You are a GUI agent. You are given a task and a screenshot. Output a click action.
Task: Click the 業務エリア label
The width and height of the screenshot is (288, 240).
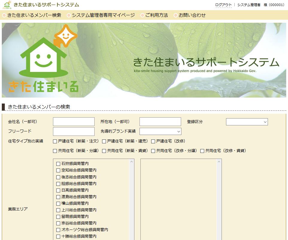(18, 209)
